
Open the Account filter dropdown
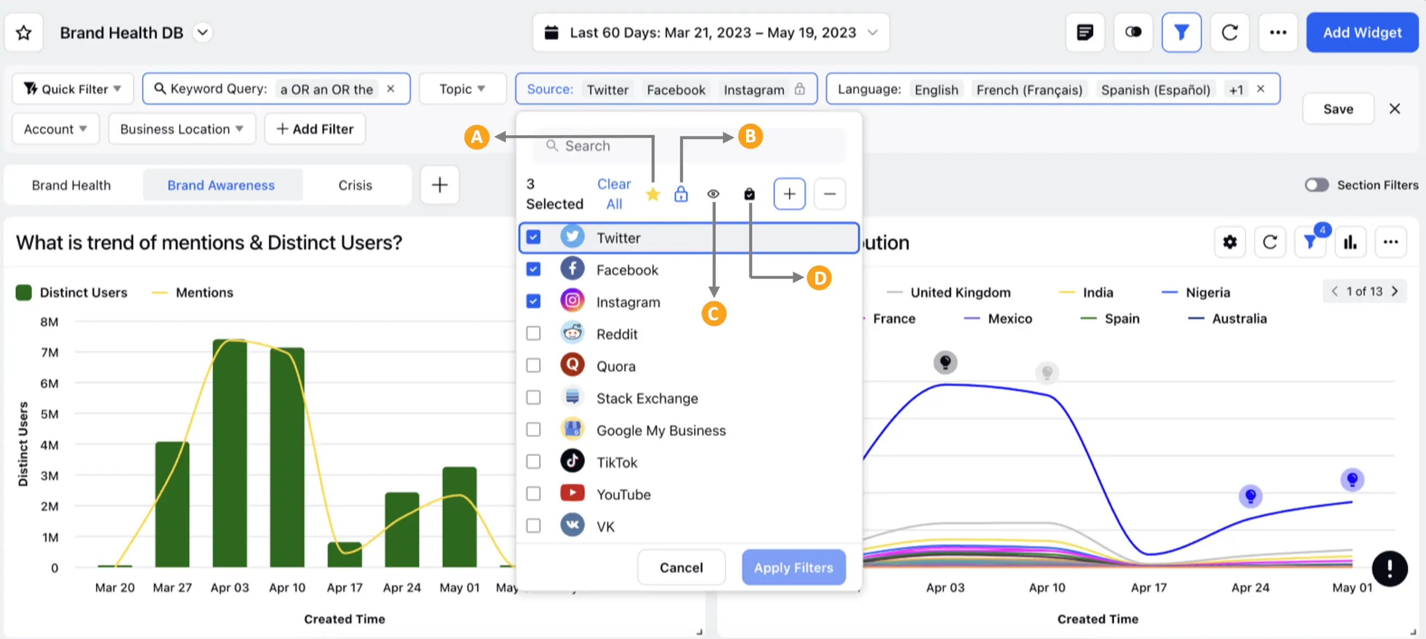(x=55, y=128)
